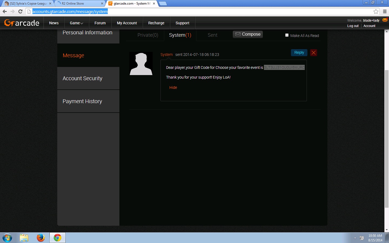Open Firefox from the taskbar
Viewport: 389px width, 243px height.
point(41,238)
